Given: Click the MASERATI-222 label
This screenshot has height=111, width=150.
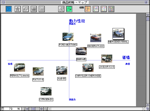Looking at the screenshot, I should [96, 46].
